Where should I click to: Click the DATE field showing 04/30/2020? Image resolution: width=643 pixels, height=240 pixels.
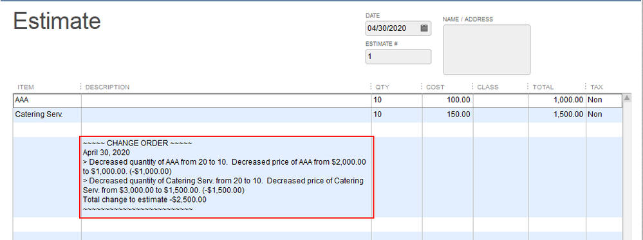point(398,28)
